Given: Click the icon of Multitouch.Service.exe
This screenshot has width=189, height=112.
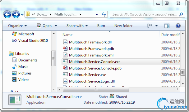Looking at the screenshot, I should 65,74.
